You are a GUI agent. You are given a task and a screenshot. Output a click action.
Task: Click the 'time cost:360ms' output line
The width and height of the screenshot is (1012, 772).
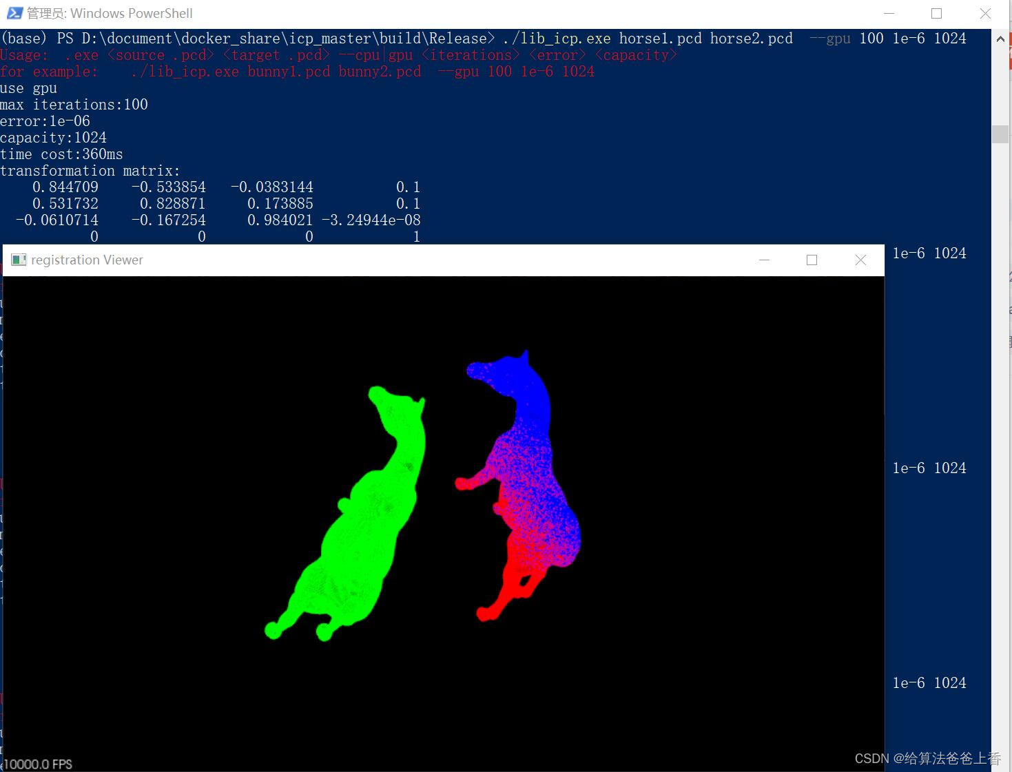click(61, 154)
